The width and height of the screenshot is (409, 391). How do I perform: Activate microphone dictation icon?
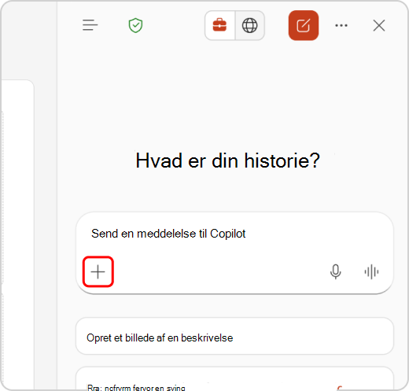[336, 271]
